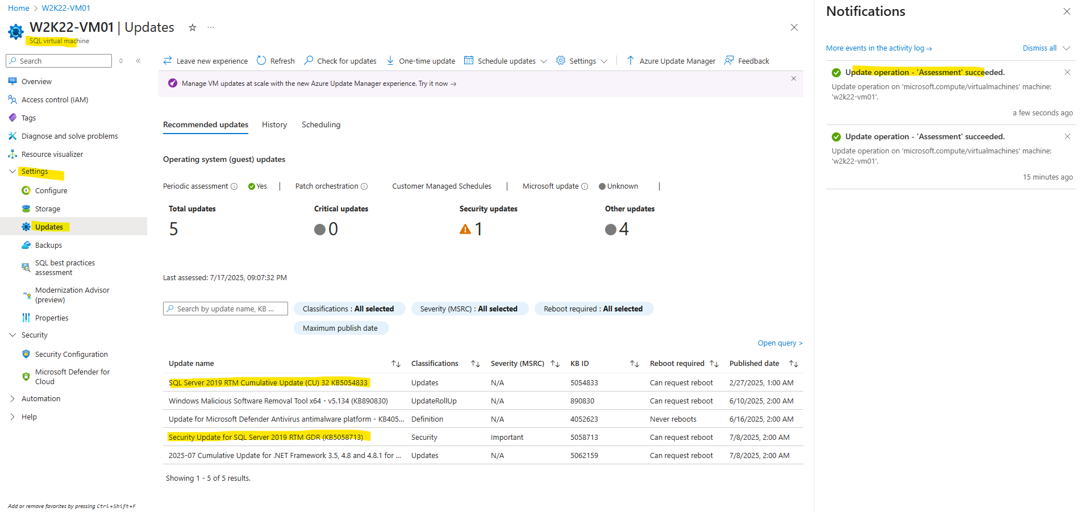Screen dimensions: 1084x512
Task: Select Windows Malicious Software Removal Tool row
Action: tap(483, 401)
